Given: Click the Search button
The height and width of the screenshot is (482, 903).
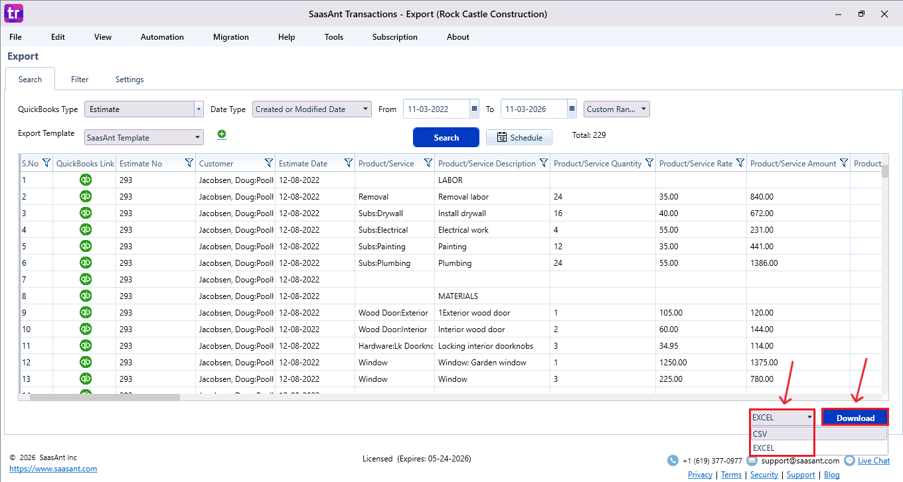Looking at the screenshot, I should coord(446,137).
